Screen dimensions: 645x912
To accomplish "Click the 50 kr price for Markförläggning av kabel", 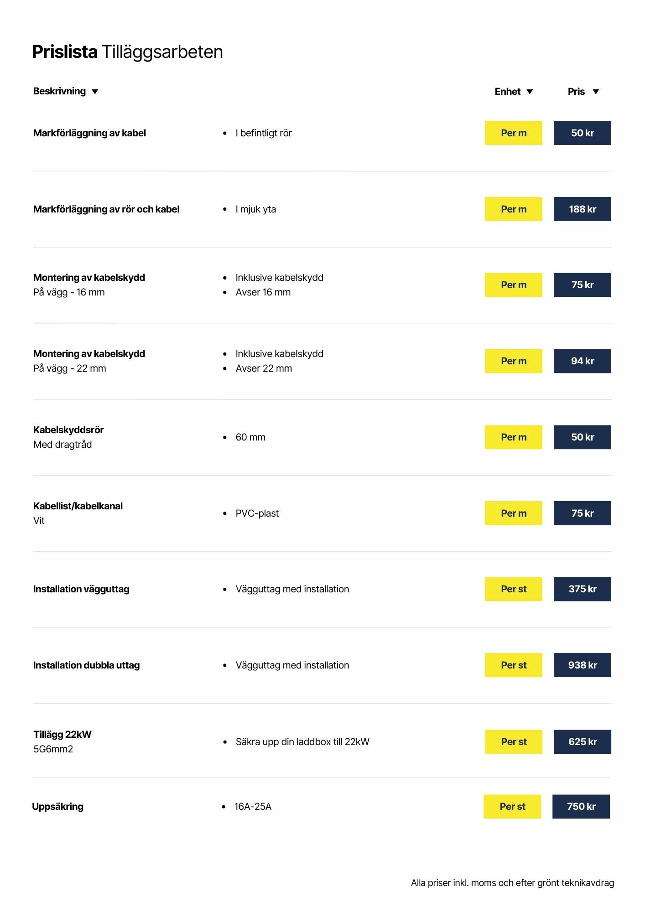I will click(x=582, y=133).
